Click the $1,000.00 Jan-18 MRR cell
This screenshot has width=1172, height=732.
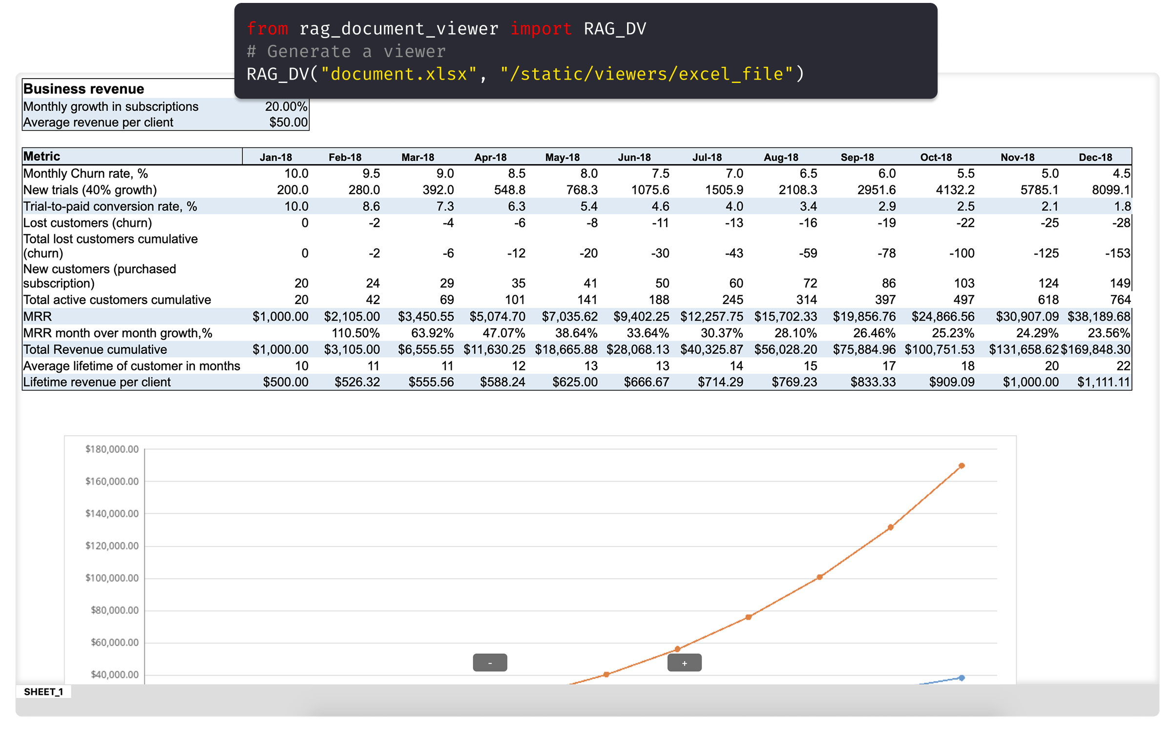pyautogui.click(x=280, y=317)
